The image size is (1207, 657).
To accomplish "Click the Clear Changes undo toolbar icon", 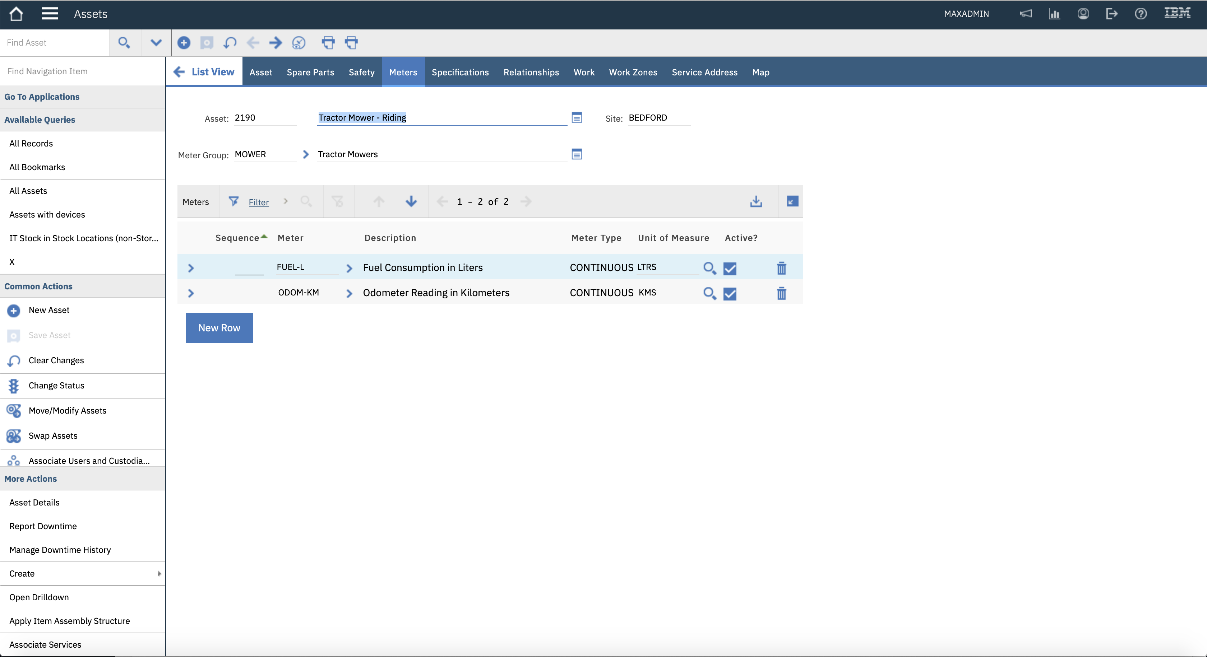I will click(230, 43).
